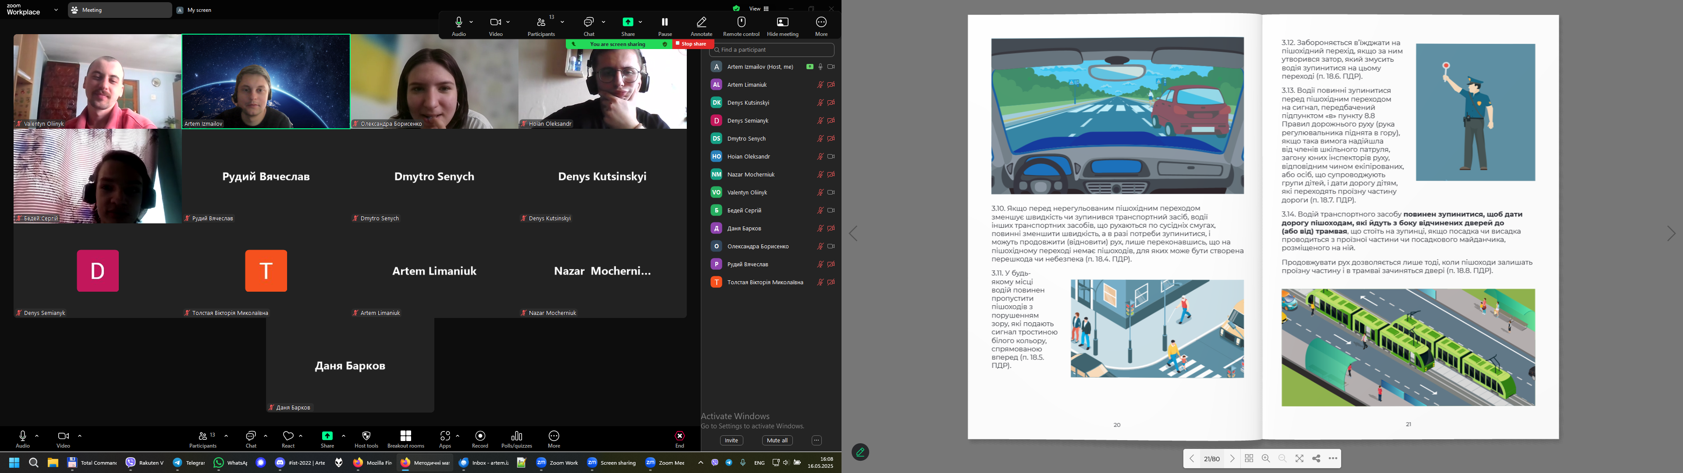Share the flipbook using the share icon
Image resolution: width=1683 pixels, height=473 pixels.
[1317, 459]
